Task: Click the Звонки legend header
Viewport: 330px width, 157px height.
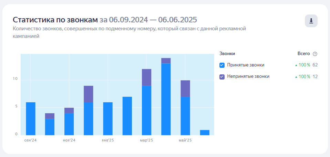Action: click(x=227, y=54)
